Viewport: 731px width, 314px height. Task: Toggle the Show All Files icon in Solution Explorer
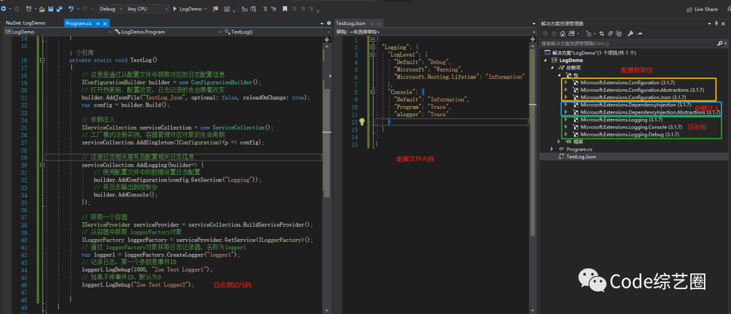[x=619, y=34]
